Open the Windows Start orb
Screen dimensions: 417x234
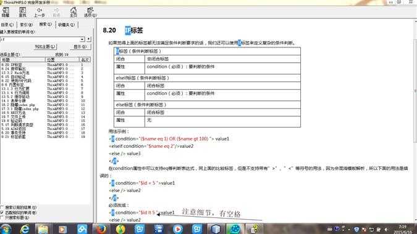(6, 229)
